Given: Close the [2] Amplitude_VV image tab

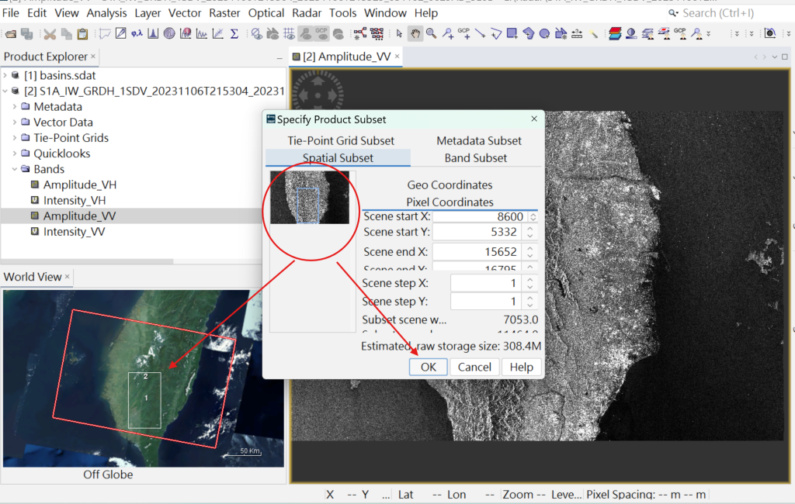Looking at the screenshot, I should click(397, 57).
